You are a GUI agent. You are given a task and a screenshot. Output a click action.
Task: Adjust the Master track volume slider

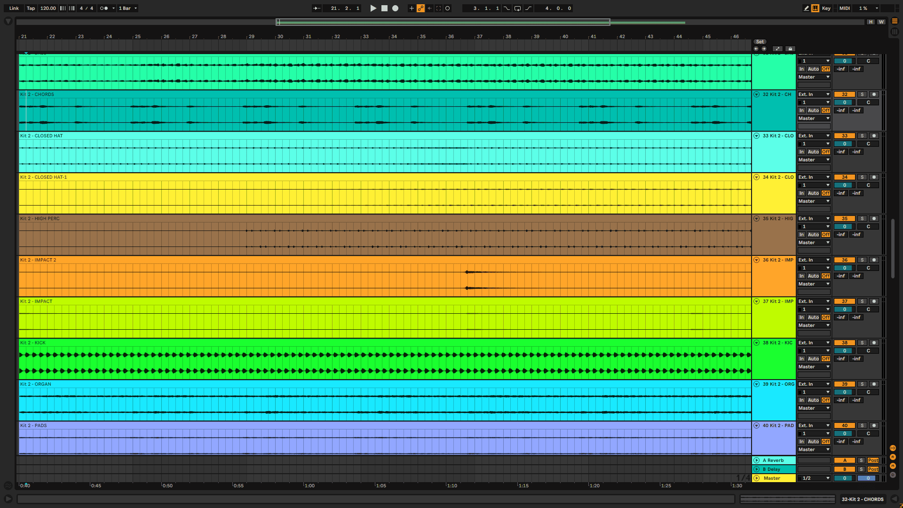tap(844, 478)
